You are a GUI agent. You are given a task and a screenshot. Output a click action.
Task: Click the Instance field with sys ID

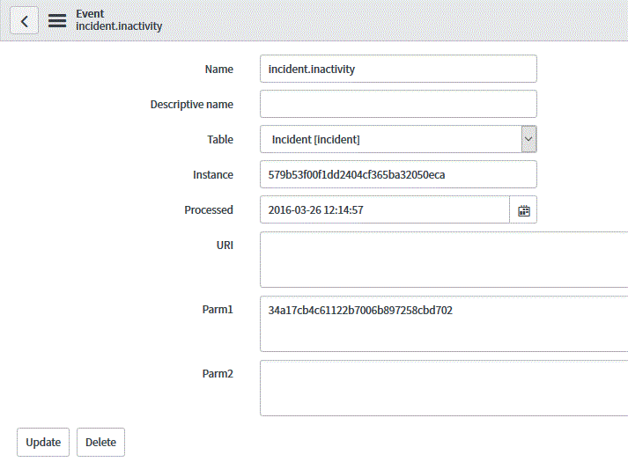coord(398,174)
